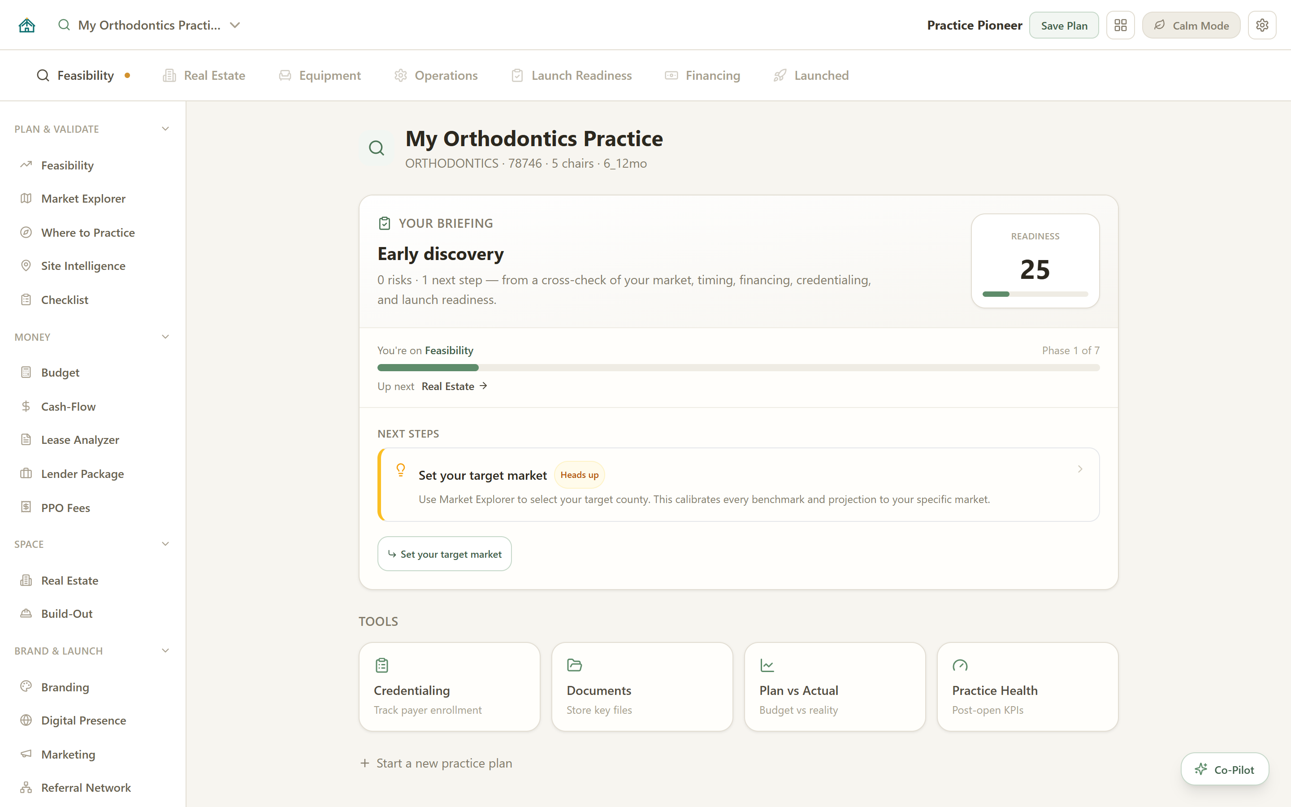Click the Lease Analyzer document icon
The height and width of the screenshot is (807, 1291).
(26, 440)
